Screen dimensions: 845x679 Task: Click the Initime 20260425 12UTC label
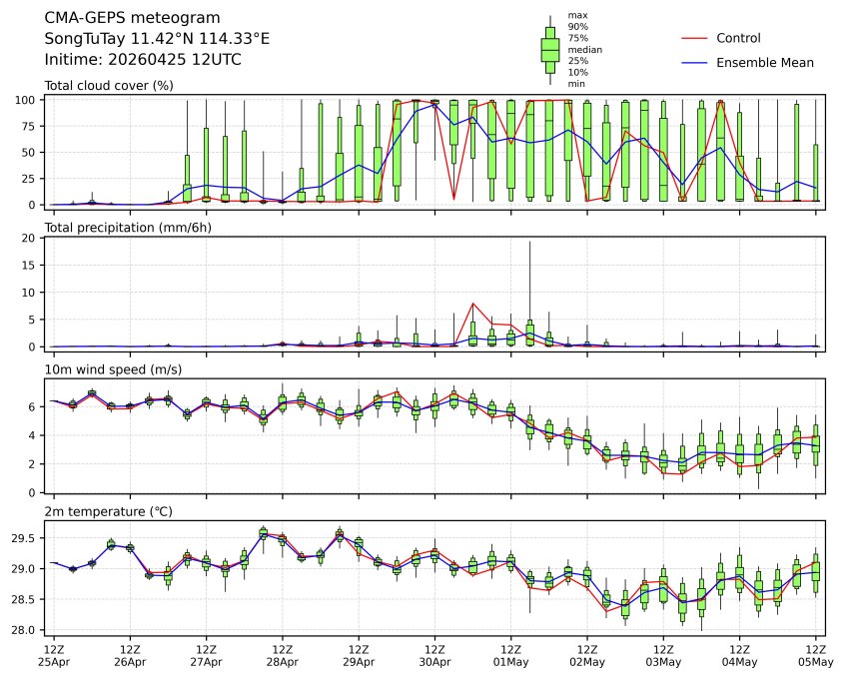(143, 60)
